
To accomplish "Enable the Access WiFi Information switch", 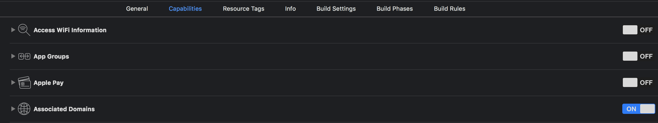I will click(637, 30).
